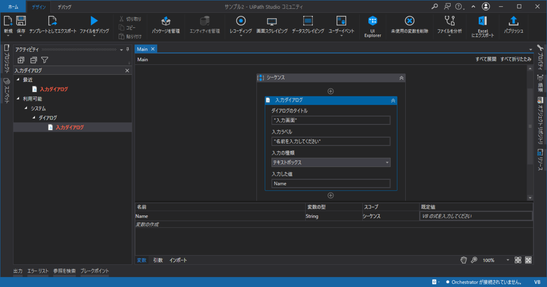Screen dimensions: 547x287
Task: Open the 変数 tab
Action: click(142, 260)
